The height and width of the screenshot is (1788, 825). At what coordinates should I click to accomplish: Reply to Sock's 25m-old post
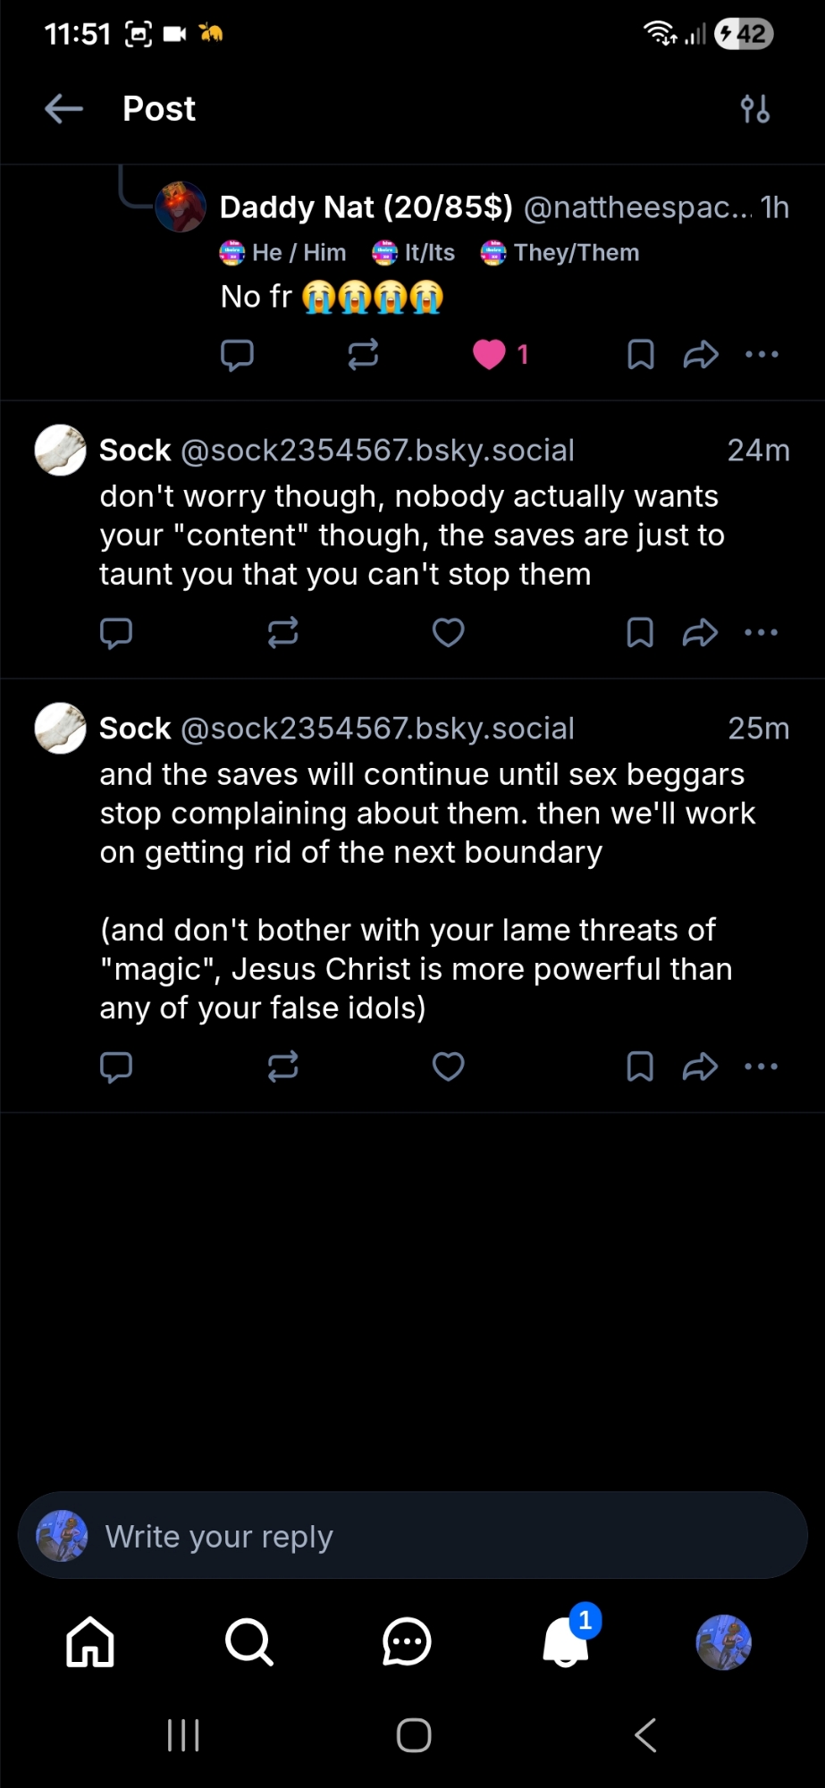tap(116, 1067)
